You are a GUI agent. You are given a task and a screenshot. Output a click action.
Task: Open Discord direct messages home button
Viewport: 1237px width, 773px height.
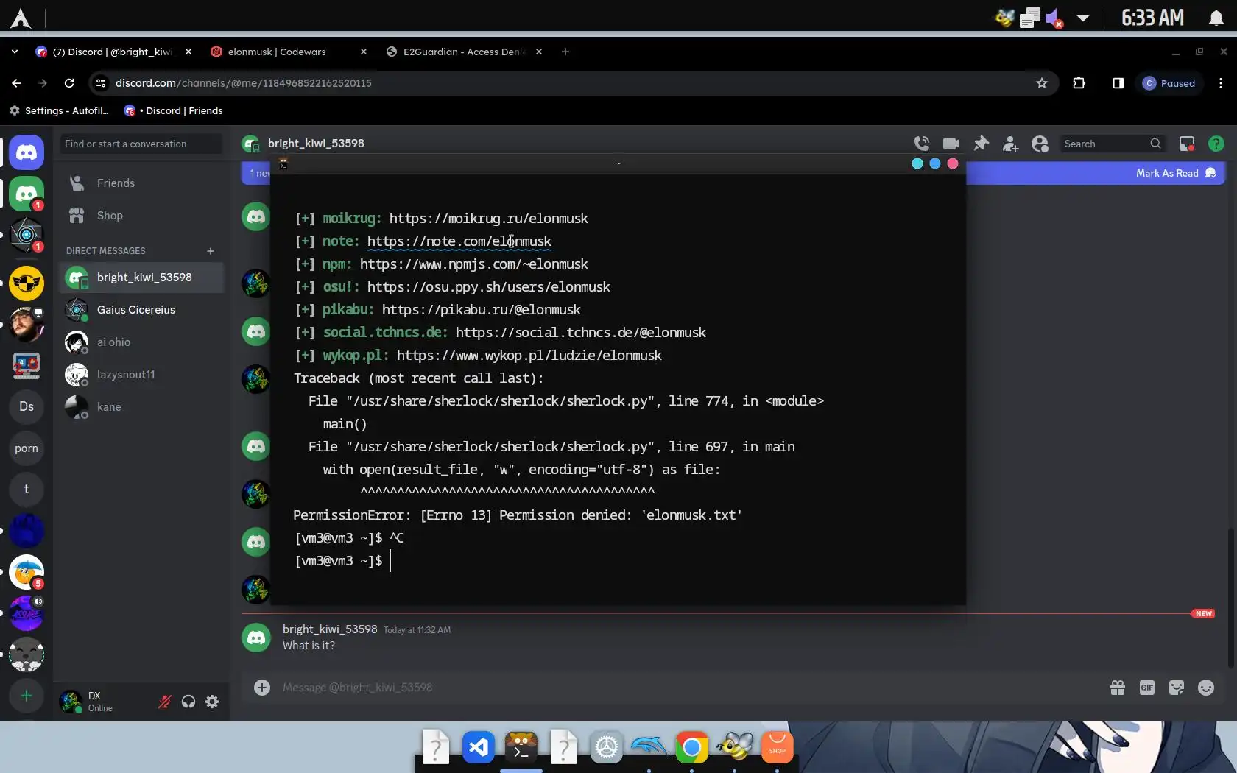tap(27, 152)
